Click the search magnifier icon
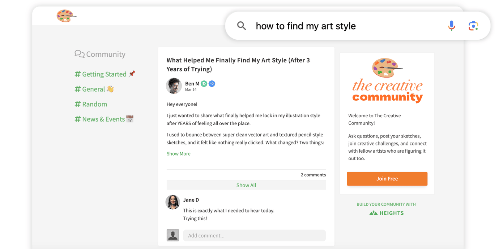Screen dimensions: 499x249 (242, 26)
